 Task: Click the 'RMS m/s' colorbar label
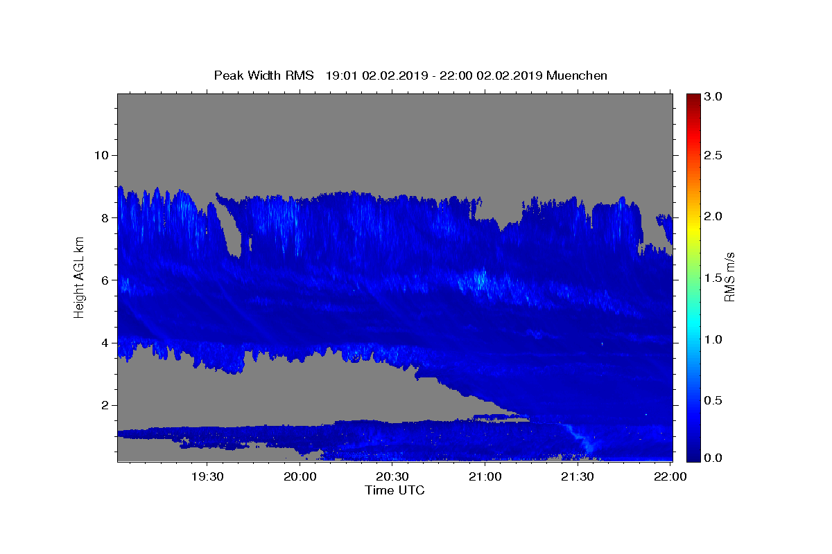(729, 276)
